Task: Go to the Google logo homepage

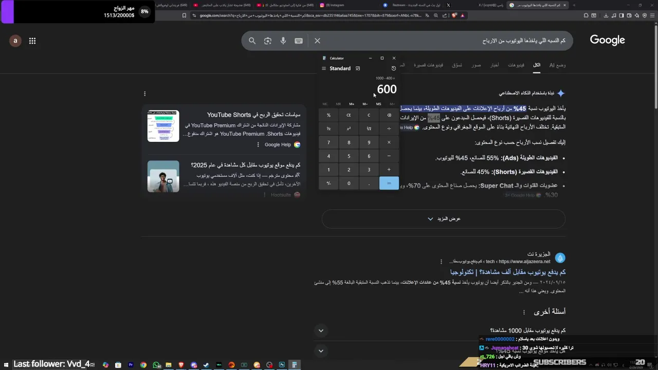Action: (607, 40)
